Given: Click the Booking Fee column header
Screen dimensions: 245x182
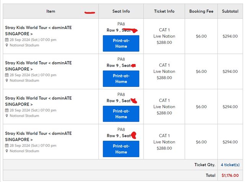Looking at the screenshot, I should tap(201, 11).
